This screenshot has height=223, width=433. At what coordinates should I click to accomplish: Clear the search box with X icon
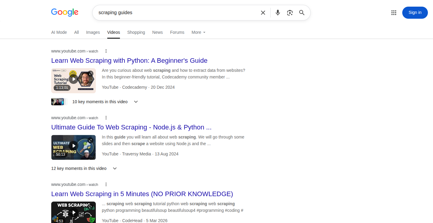pos(263,13)
